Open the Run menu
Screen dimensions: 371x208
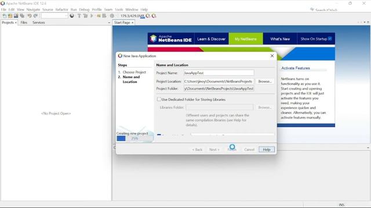click(74, 9)
